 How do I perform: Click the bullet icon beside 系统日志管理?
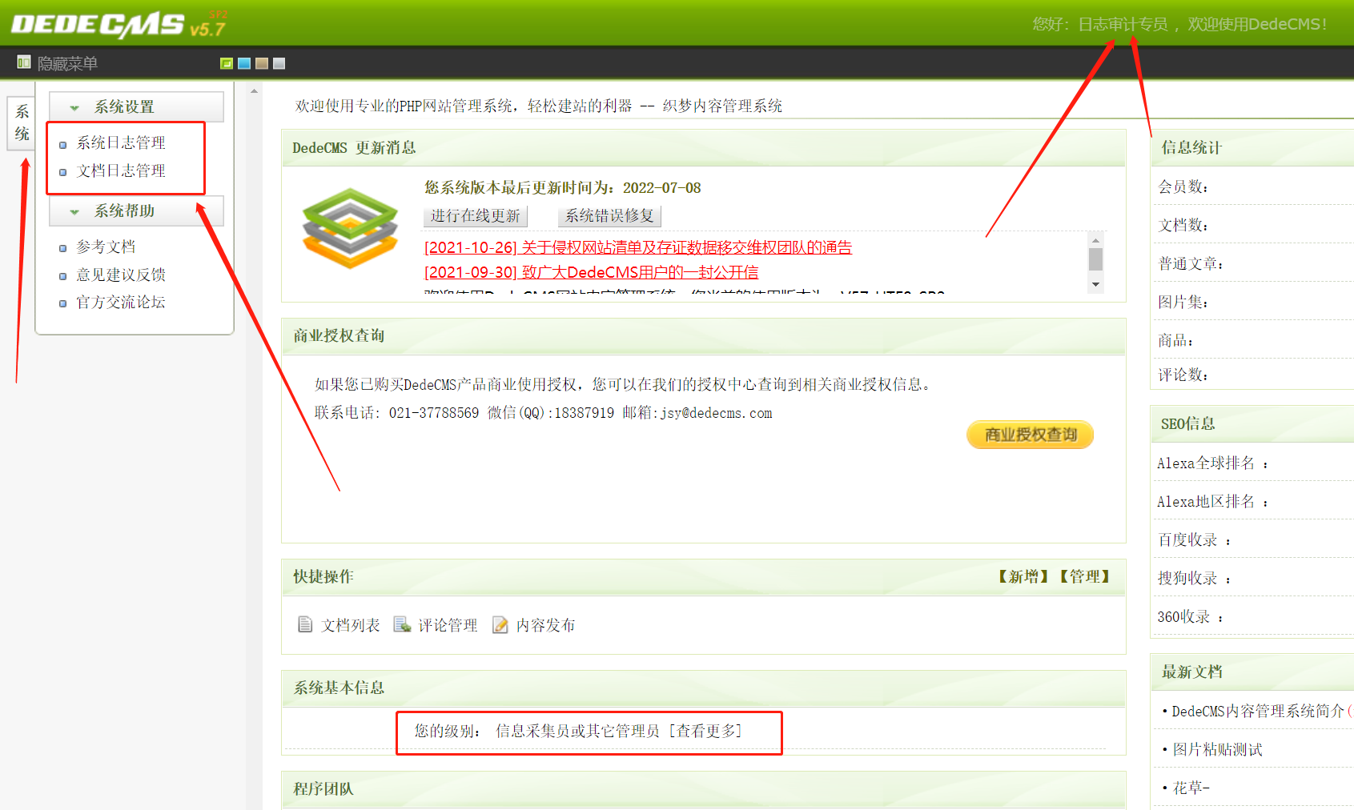point(63,145)
